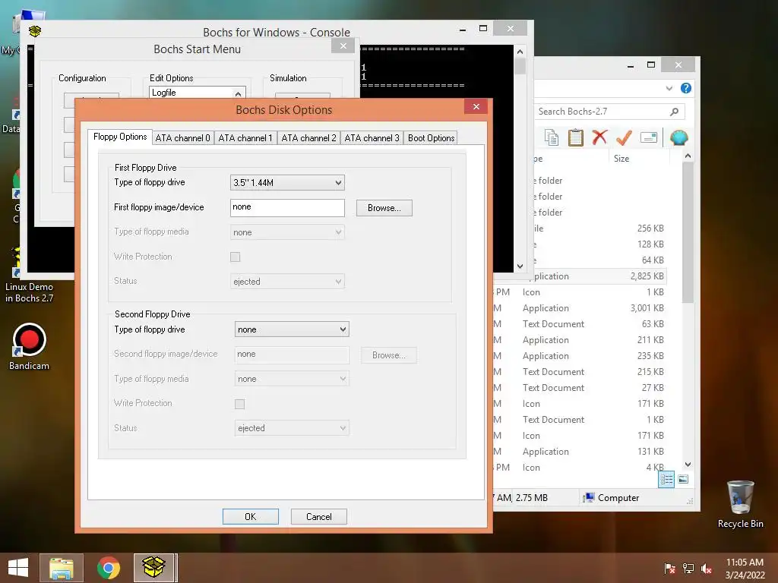778x583 pixels.
Task: Click the Bochs taskbar button
Action: (153, 568)
